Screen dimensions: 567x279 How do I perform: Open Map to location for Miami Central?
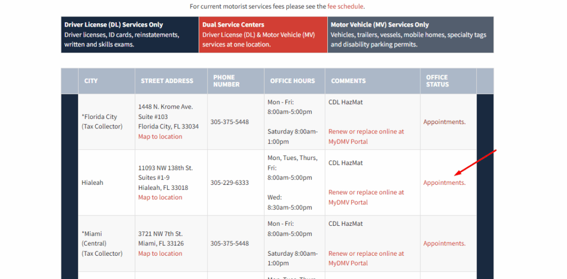click(160, 254)
